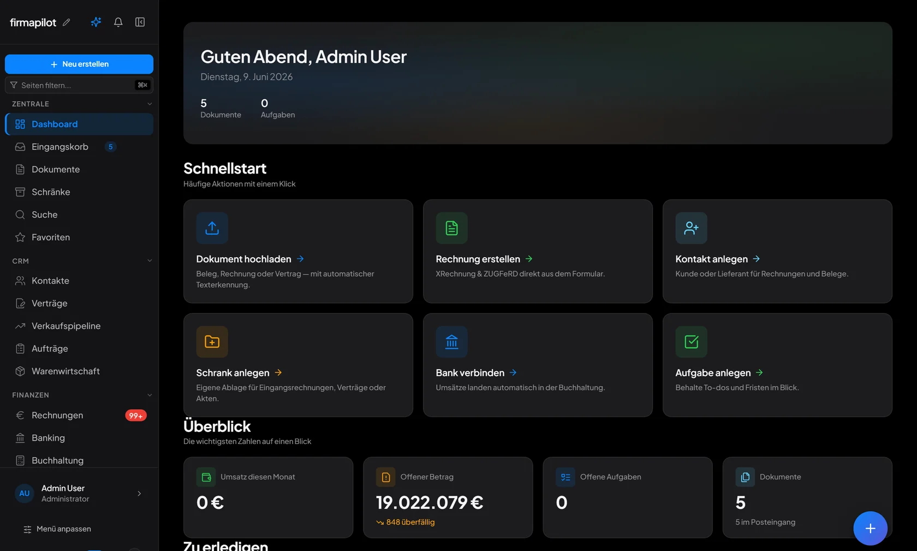This screenshot has width=917, height=551.
Task: Click the upload icon on Dokument hochladen card
Action: (212, 228)
